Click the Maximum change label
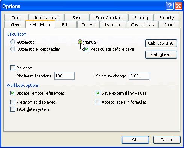Image resolution: width=184 pixels, height=148 pixels. point(111,76)
